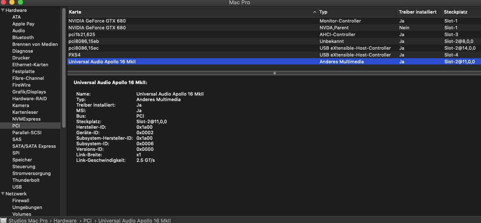
Task: Click Hersteller-ID value 0x1a00
Action: point(144,127)
